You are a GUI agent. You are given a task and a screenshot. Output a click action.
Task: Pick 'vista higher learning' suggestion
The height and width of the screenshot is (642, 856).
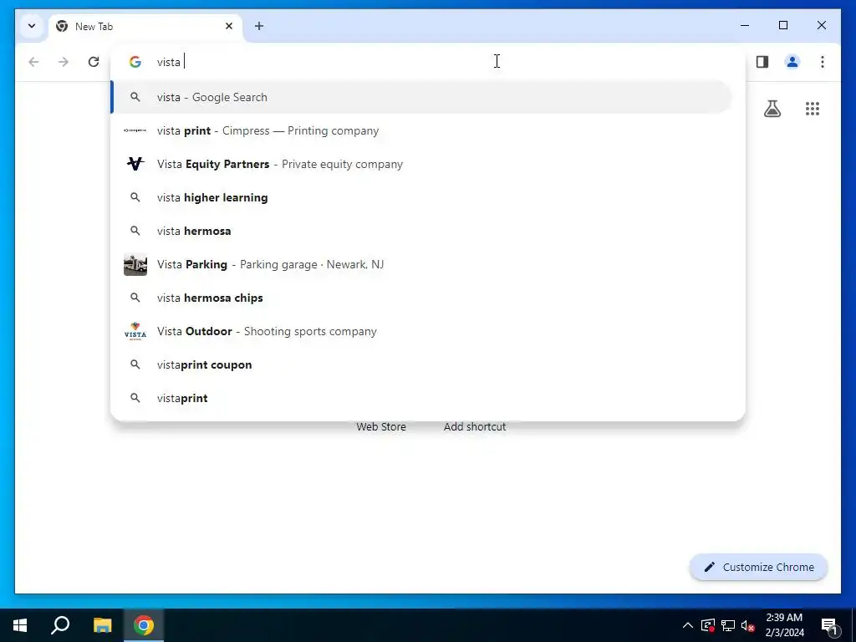[x=422, y=197]
